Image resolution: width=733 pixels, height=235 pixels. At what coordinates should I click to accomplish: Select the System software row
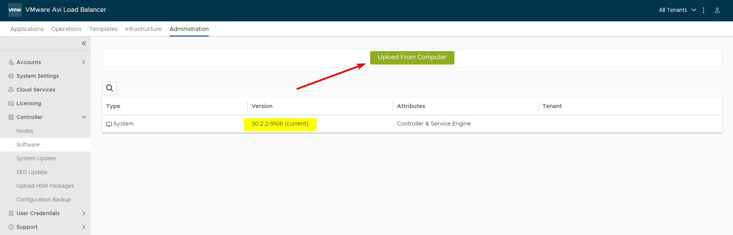point(123,124)
